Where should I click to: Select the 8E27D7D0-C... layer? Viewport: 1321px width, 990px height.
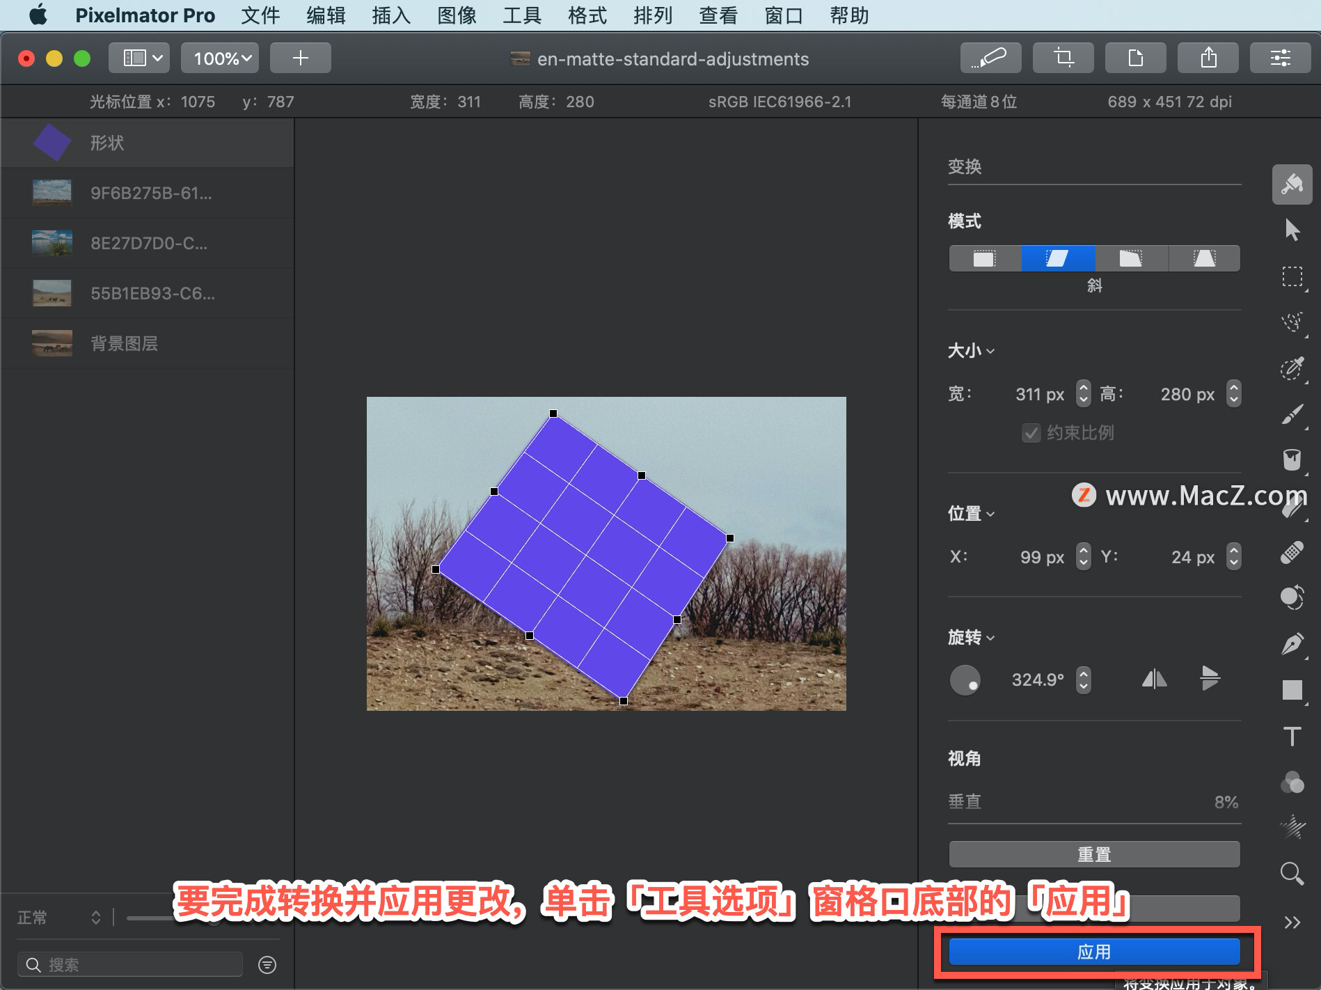tap(148, 243)
